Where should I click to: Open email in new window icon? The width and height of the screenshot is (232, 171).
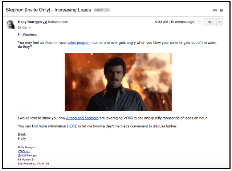coord(221,10)
